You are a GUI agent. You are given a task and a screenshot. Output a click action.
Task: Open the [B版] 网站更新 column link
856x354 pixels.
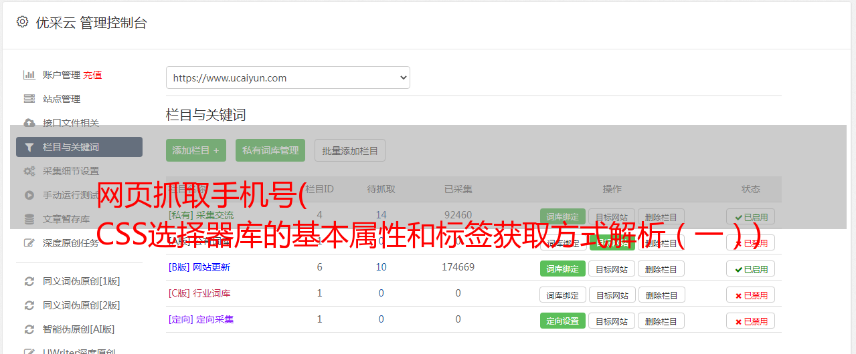pyautogui.click(x=199, y=267)
